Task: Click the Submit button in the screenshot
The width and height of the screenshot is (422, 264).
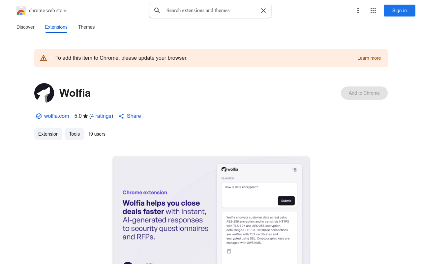Action: coord(286,201)
